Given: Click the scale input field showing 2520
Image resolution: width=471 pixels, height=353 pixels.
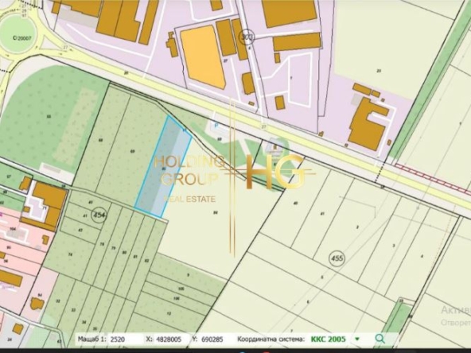Looking at the screenshot, I should 124,339.
